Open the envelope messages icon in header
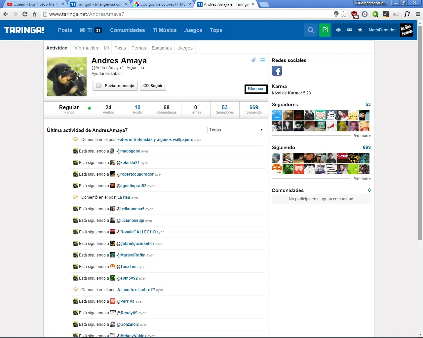Image resolution: width=423 pixels, height=338 pixels. (349, 30)
